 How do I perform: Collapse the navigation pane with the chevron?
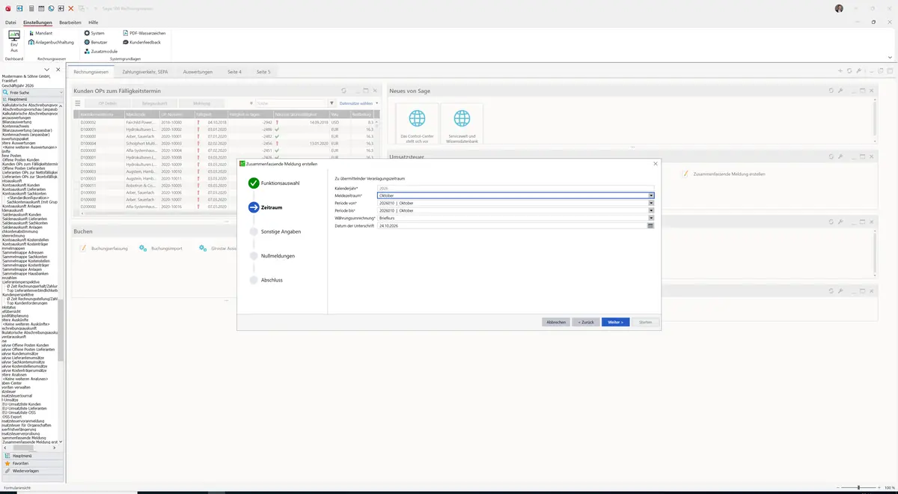pyautogui.click(x=47, y=70)
